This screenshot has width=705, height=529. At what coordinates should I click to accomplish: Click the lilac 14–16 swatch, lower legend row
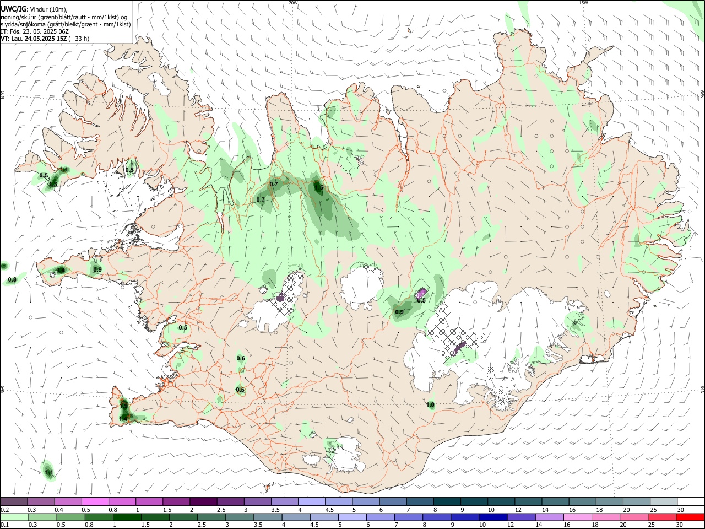(550, 517)
